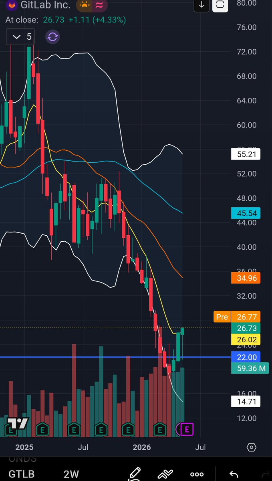Open the pencil drawing tools

point(134,474)
